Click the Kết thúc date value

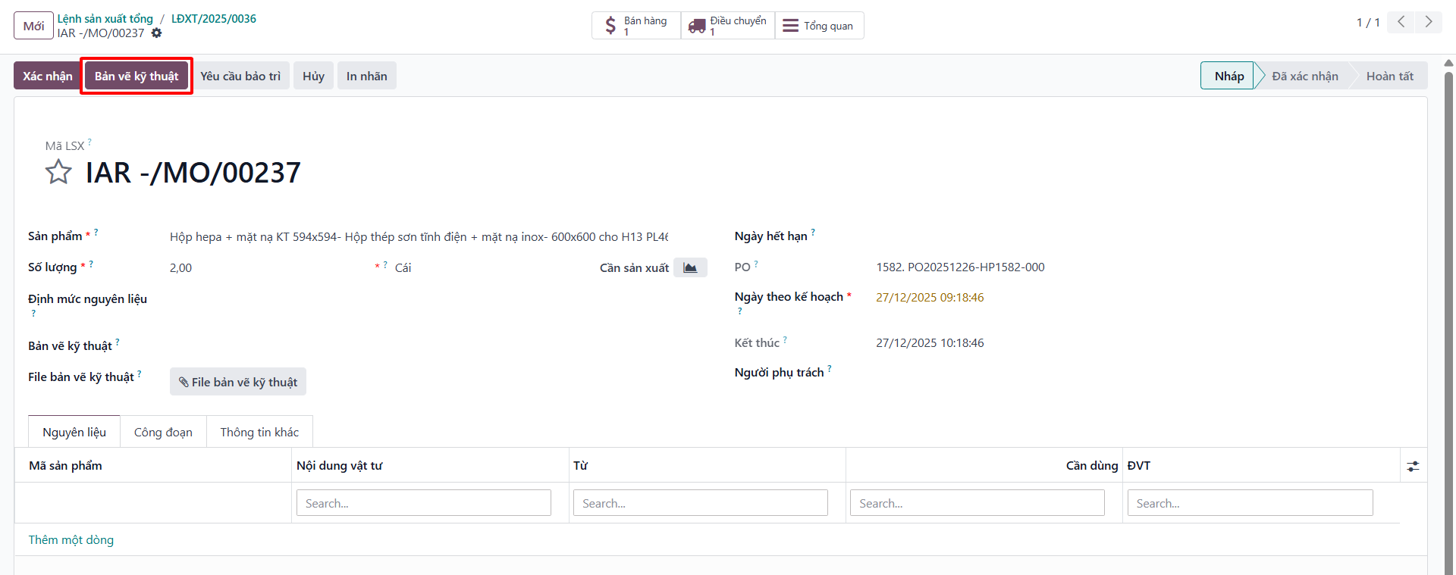(930, 343)
